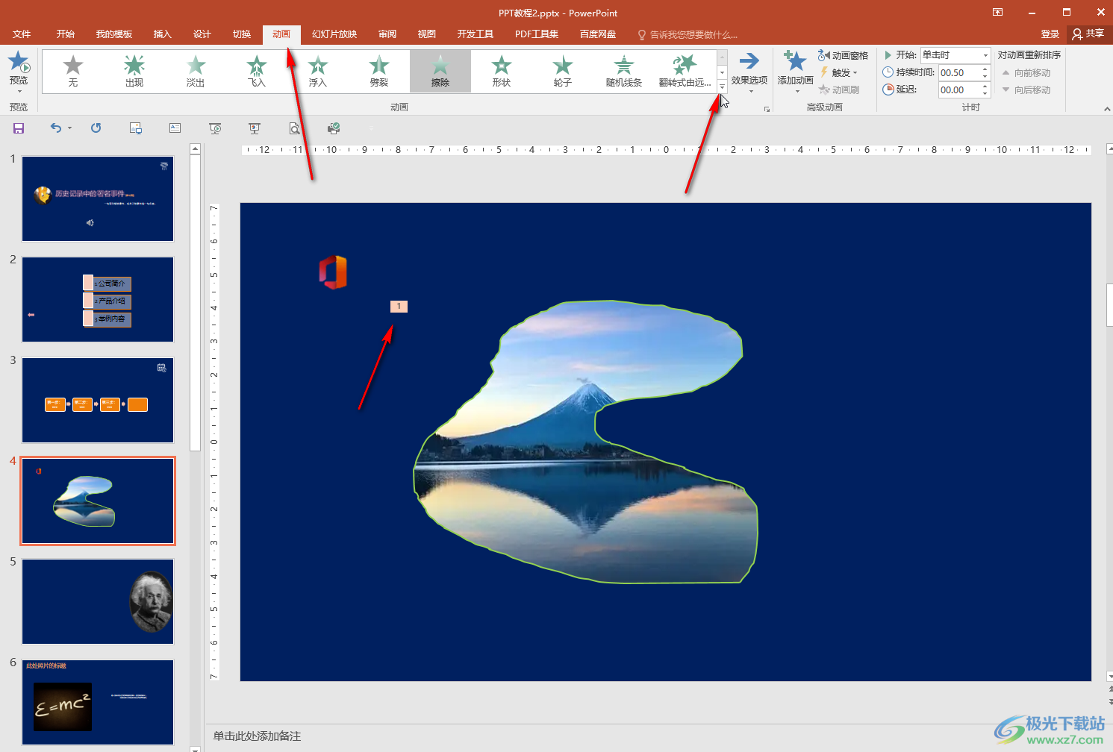Save the presentation from quick access toolbar
The height and width of the screenshot is (752, 1113).
19,128
